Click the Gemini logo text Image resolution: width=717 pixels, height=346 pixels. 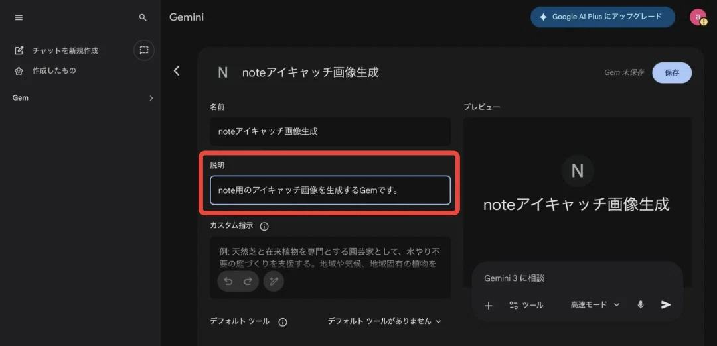click(x=187, y=17)
